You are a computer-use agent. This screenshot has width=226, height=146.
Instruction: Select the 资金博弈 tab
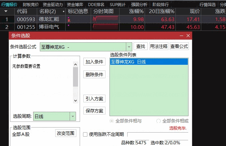75,5
